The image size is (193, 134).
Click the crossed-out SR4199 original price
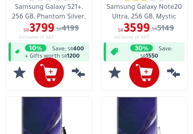68,28
